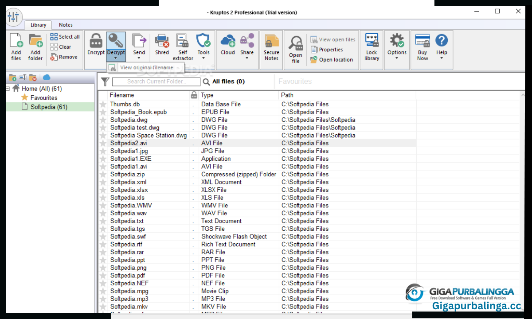
Task: Click the Open file icon
Action: pyautogui.click(x=296, y=43)
